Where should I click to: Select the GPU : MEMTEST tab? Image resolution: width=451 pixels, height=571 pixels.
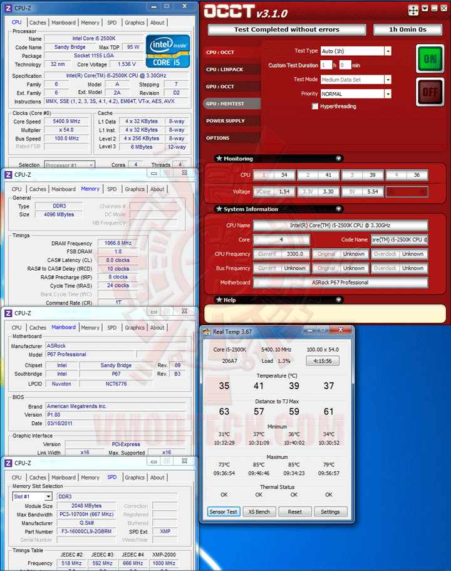point(232,103)
